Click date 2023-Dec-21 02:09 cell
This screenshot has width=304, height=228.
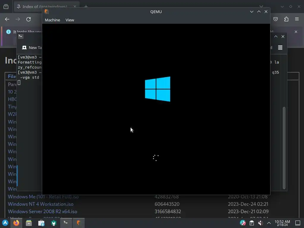[248, 211]
